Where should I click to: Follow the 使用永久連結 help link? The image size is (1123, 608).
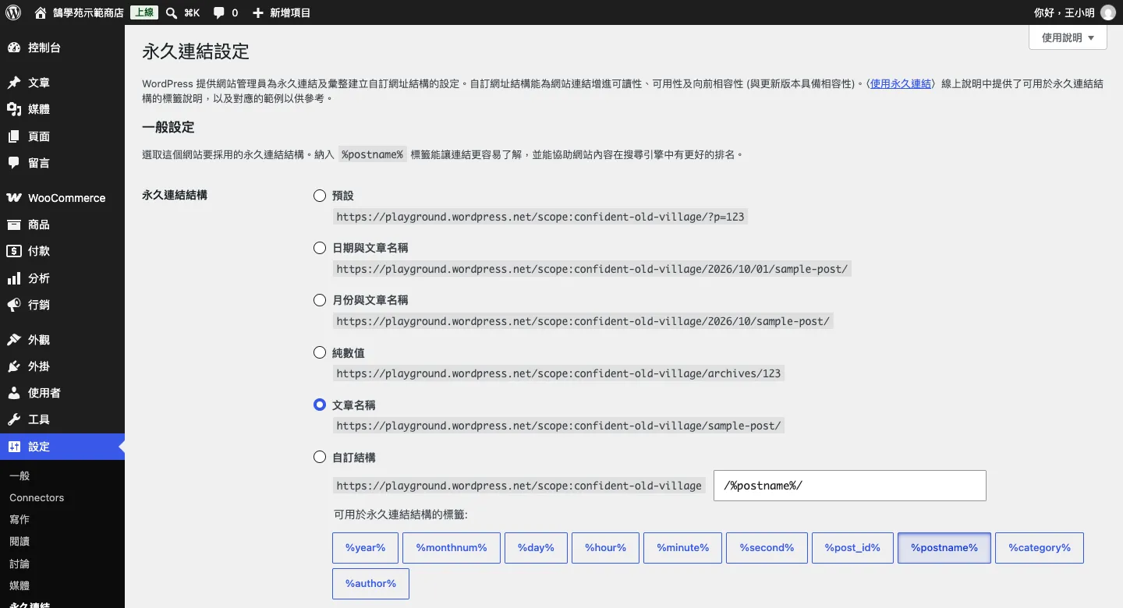tap(901, 83)
